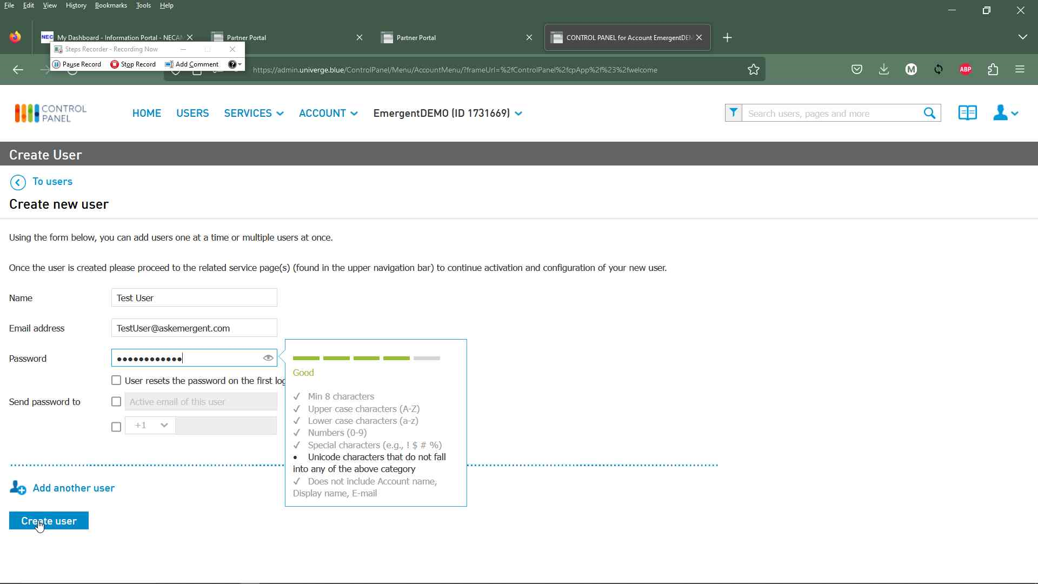Go to HOME page

pos(147,113)
